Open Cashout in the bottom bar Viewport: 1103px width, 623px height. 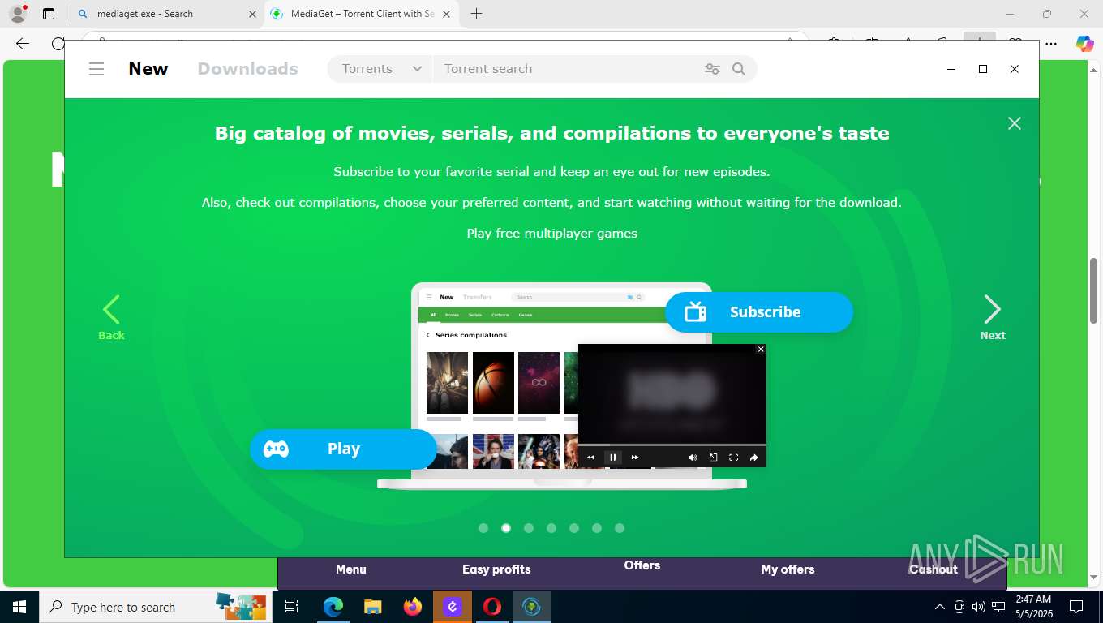pos(933,569)
